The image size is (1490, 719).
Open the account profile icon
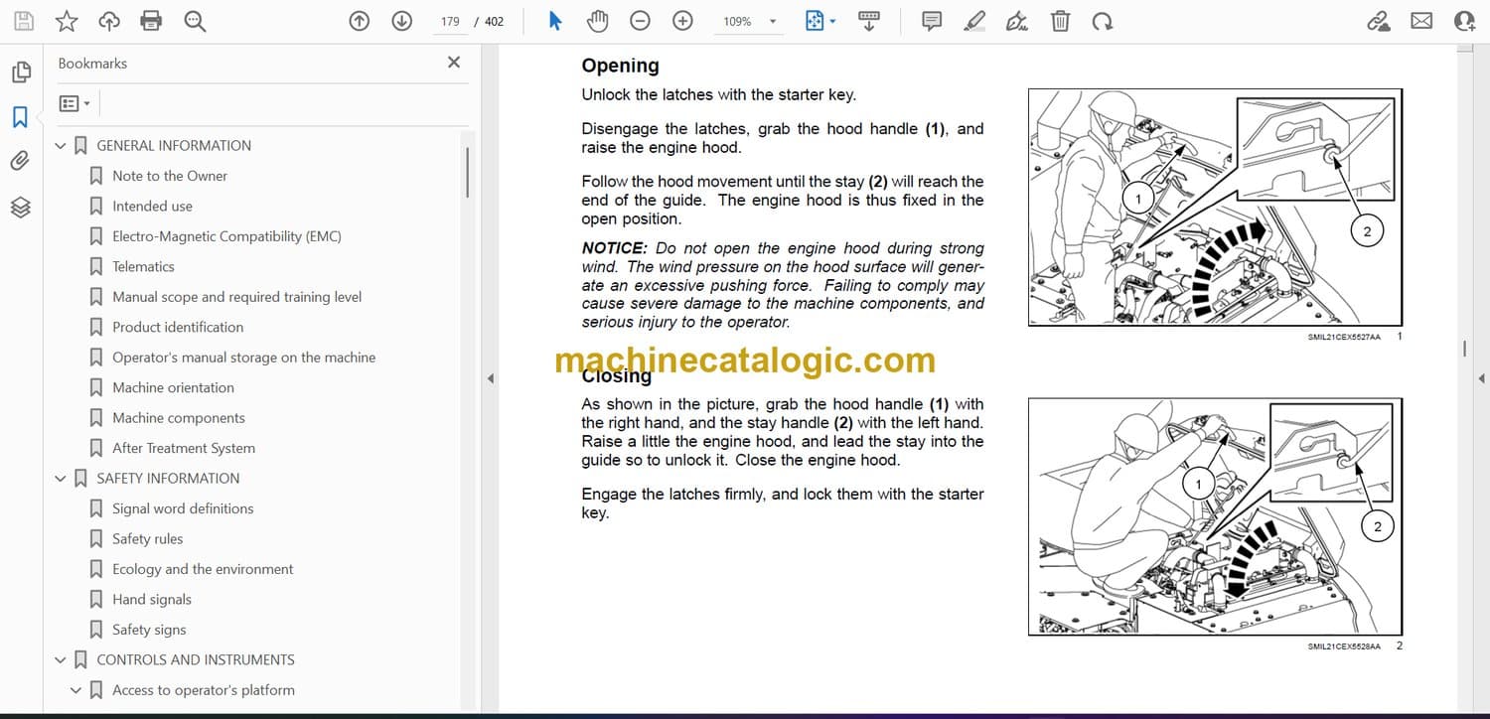(1464, 21)
